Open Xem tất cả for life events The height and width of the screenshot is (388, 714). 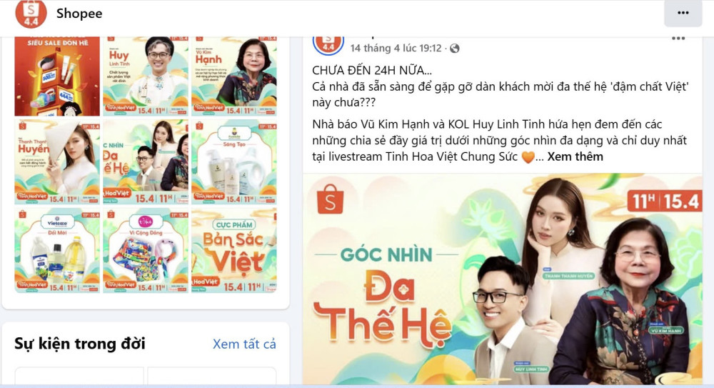(244, 344)
